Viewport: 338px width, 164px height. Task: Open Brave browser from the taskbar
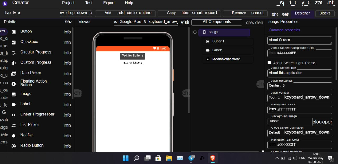pos(213,158)
